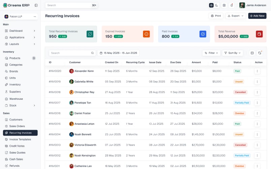Click customer name Gabriella White
This screenshot has width=271, height=169.
point(84,82)
